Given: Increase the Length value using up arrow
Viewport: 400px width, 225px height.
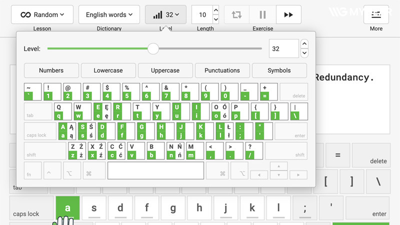Looking at the screenshot, I should click(215, 10).
